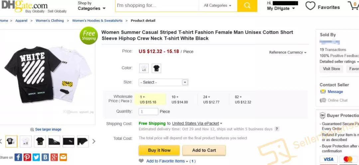
Task: Open the Size select dropdown
Action: [x=164, y=82]
